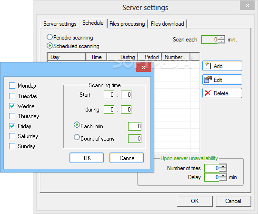Decrease Number of tries with down arrow
The width and height of the screenshot is (258, 214).
[223, 170]
